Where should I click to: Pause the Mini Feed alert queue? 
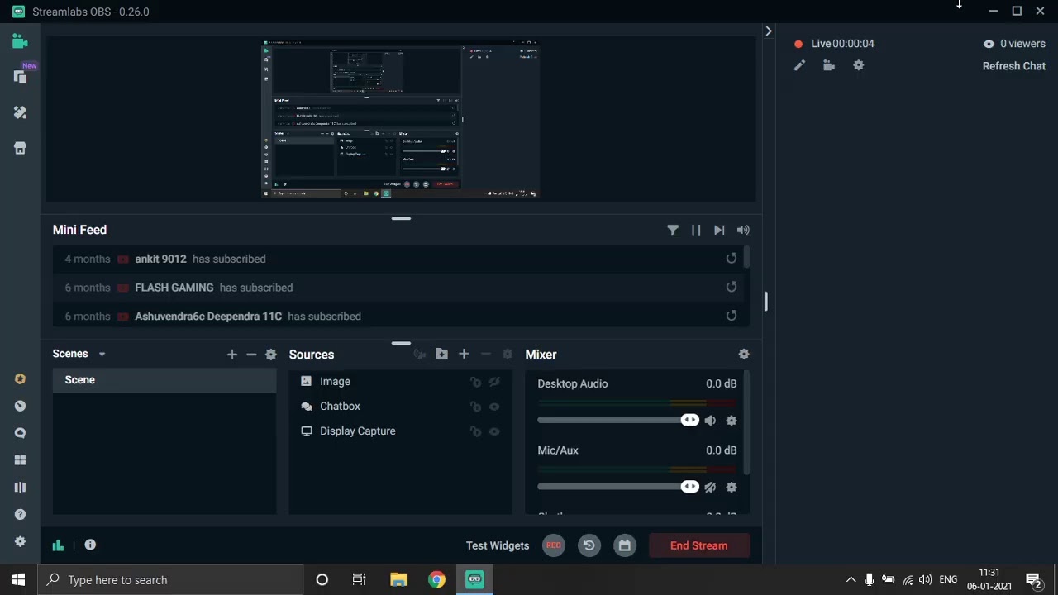[x=696, y=231]
